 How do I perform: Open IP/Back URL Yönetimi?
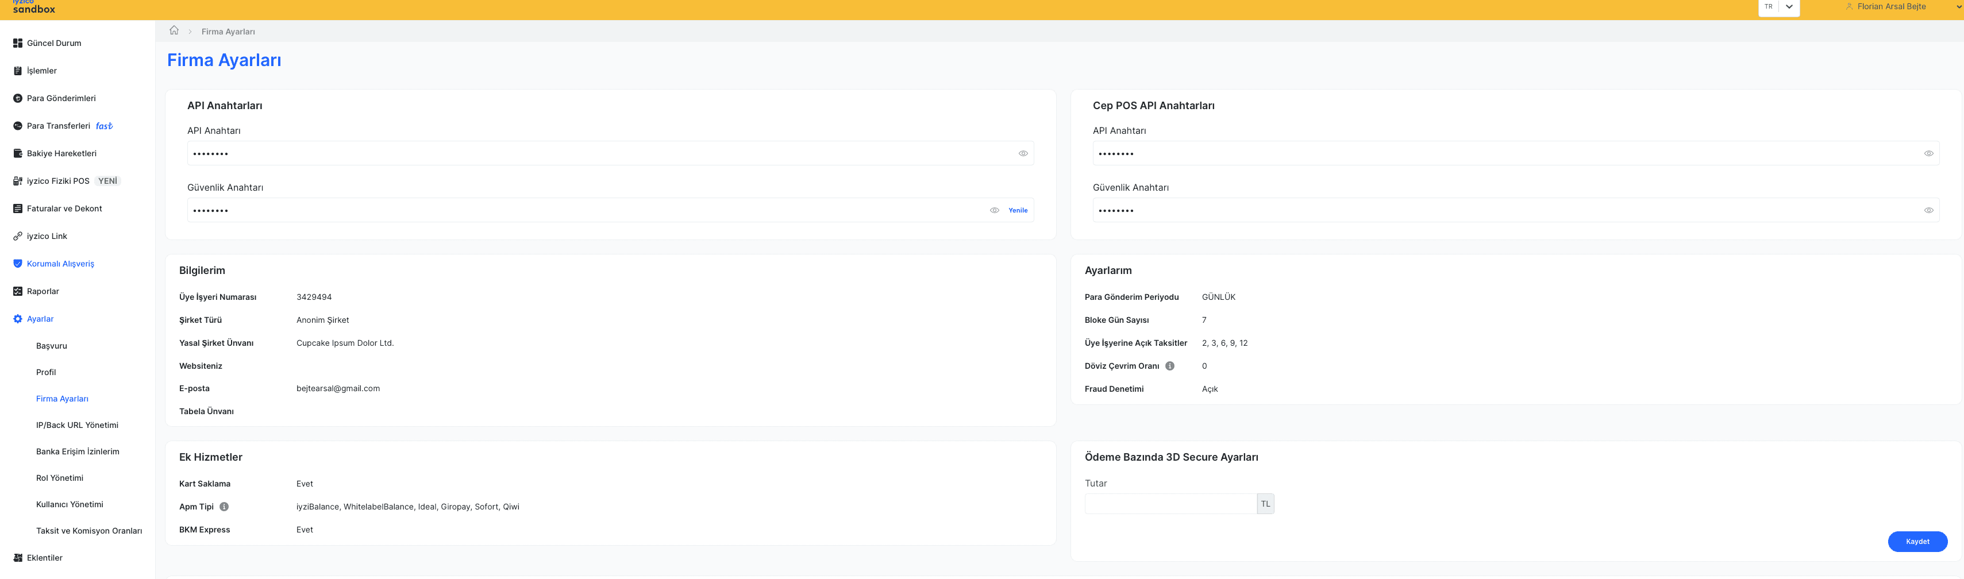(x=77, y=425)
